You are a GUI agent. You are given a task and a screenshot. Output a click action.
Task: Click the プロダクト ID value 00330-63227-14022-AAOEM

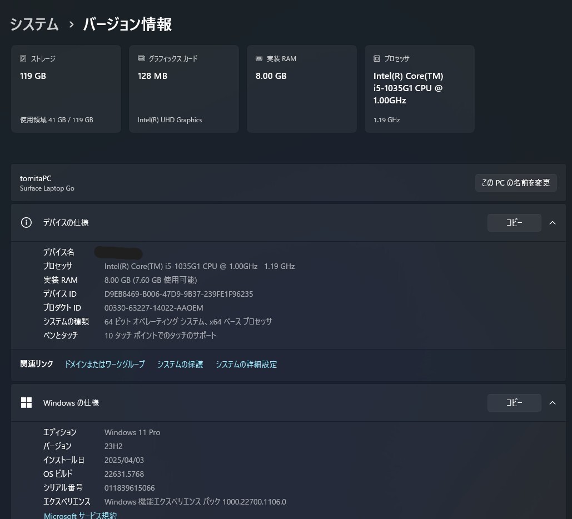[x=153, y=308]
